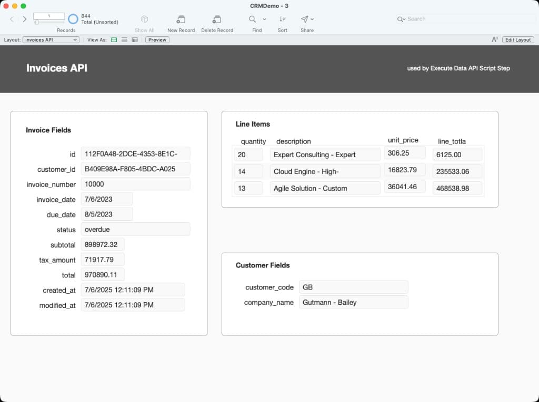The width and height of the screenshot is (539, 402).
Task: Click the quantity column header
Action: pyautogui.click(x=253, y=141)
